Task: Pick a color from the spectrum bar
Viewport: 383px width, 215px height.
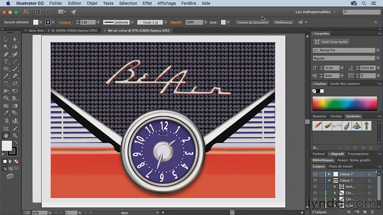Action: click(x=345, y=103)
